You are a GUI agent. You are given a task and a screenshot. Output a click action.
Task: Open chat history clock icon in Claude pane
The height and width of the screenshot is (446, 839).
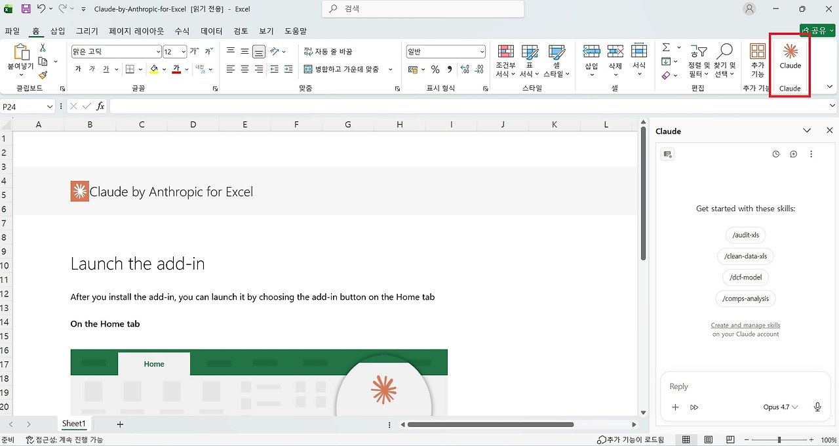[x=776, y=154]
